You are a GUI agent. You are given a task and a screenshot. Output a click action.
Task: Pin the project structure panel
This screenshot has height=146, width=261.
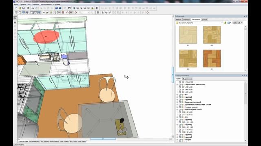244,75
